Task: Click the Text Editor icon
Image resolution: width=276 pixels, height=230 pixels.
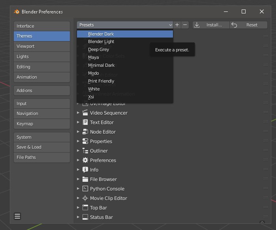Action: click(x=85, y=122)
